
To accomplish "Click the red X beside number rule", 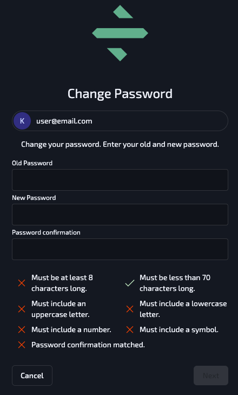I will click(22, 329).
